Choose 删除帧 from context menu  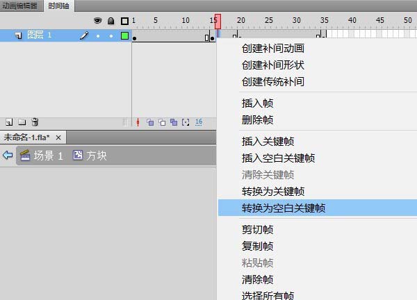(x=257, y=120)
